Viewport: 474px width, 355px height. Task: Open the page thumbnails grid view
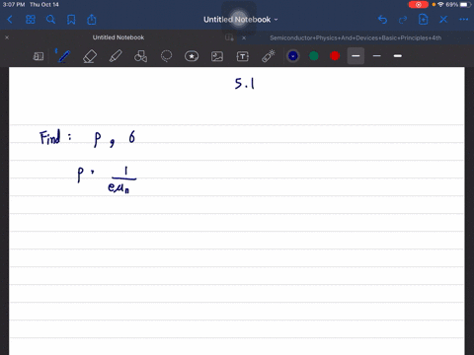[x=31, y=20]
